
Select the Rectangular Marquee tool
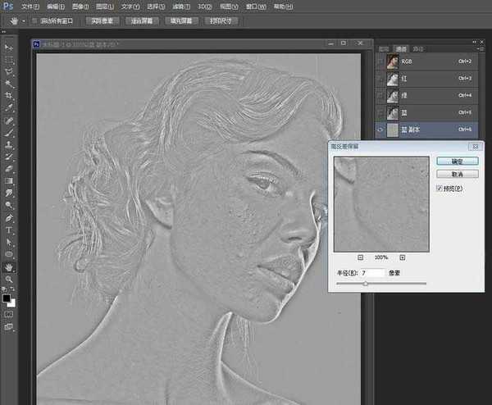[x=10, y=60]
